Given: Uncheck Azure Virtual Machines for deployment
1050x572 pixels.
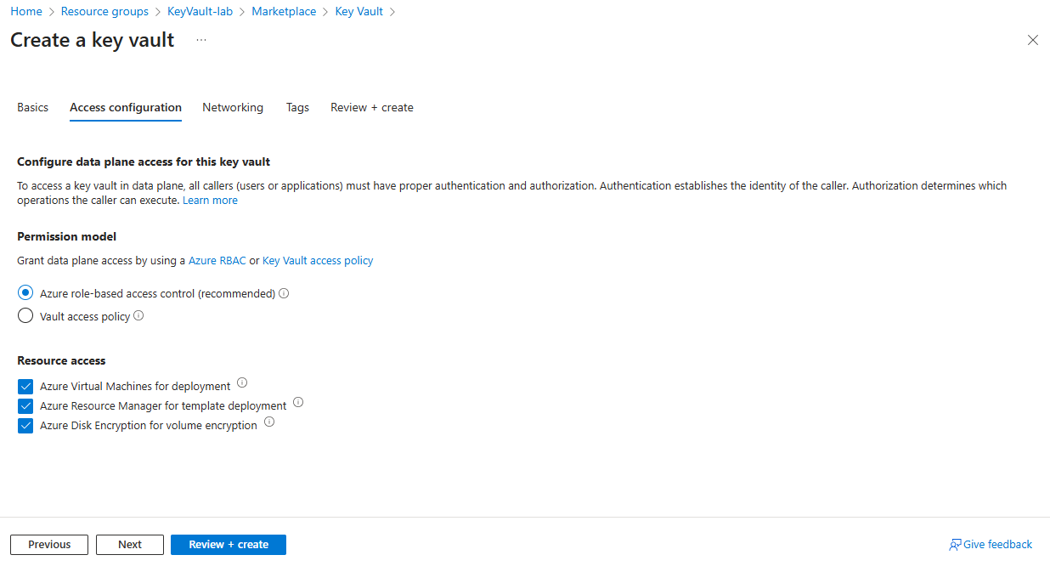Looking at the screenshot, I should (x=25, y=386).
